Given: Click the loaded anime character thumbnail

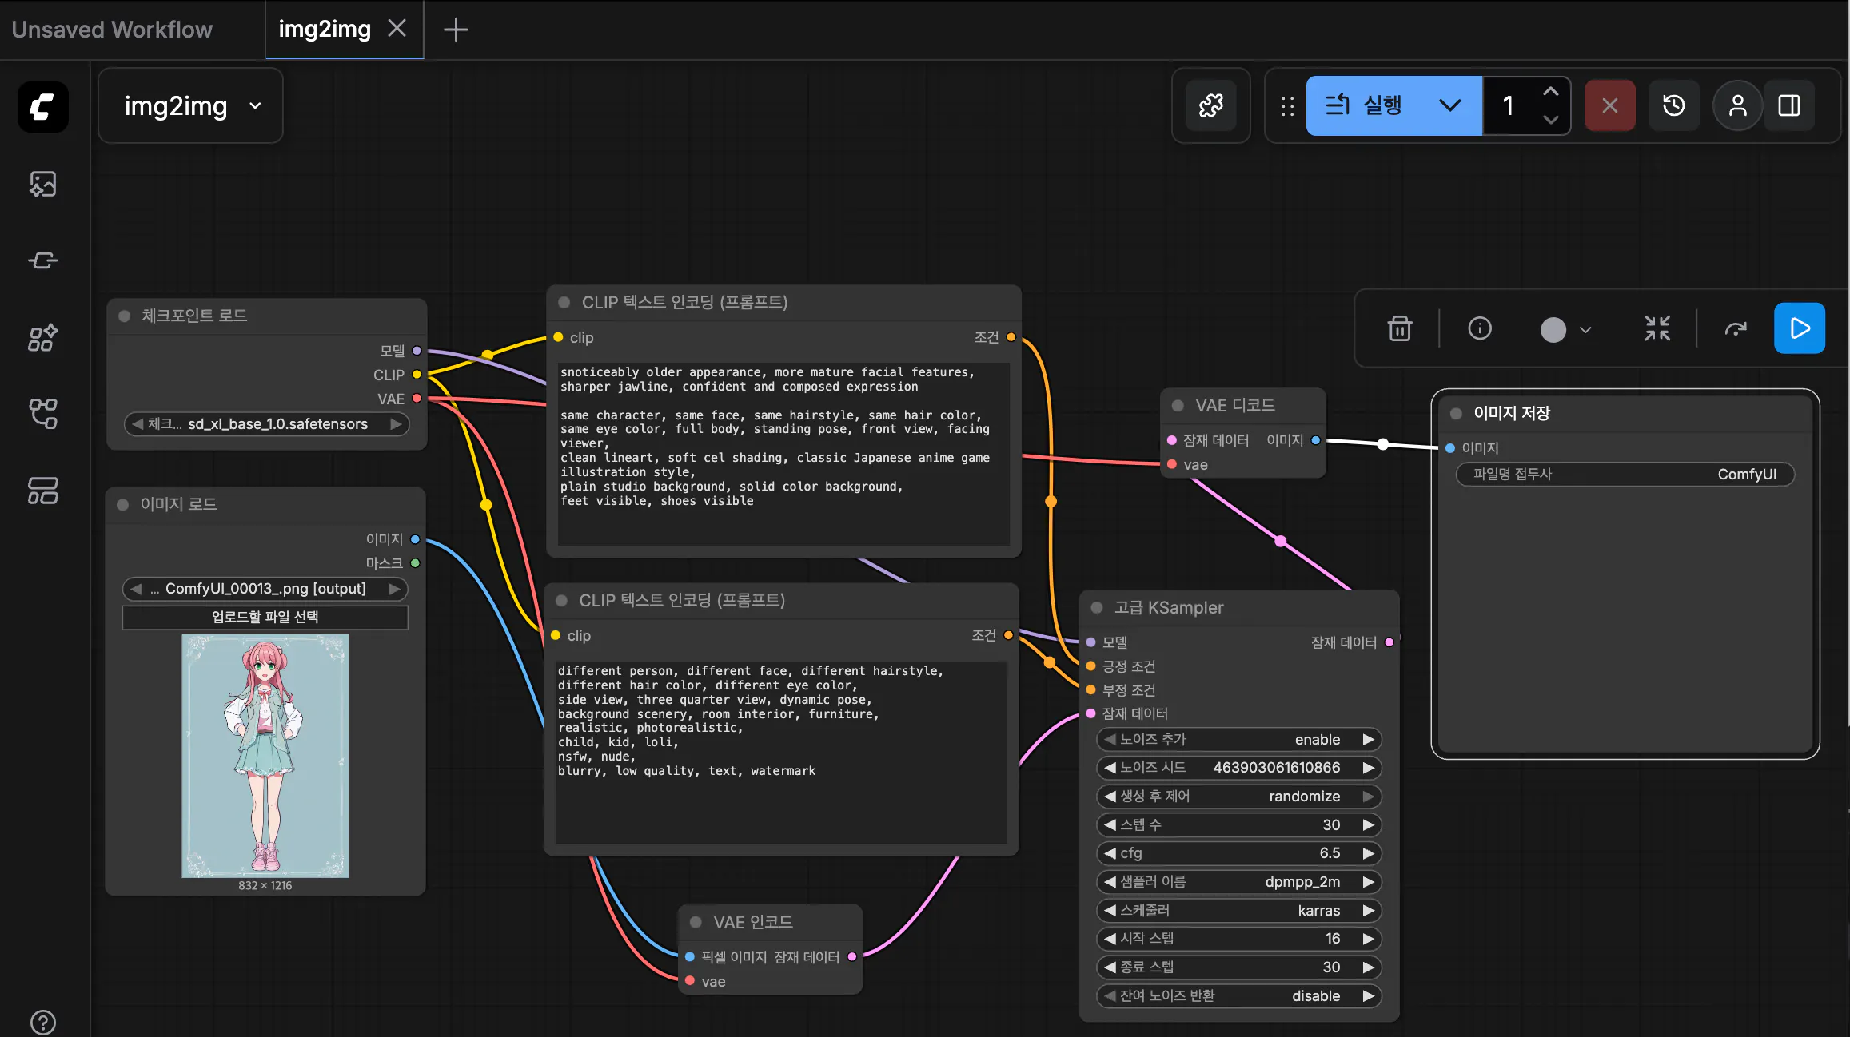Looking at the screenshot, I should (265, 756).
